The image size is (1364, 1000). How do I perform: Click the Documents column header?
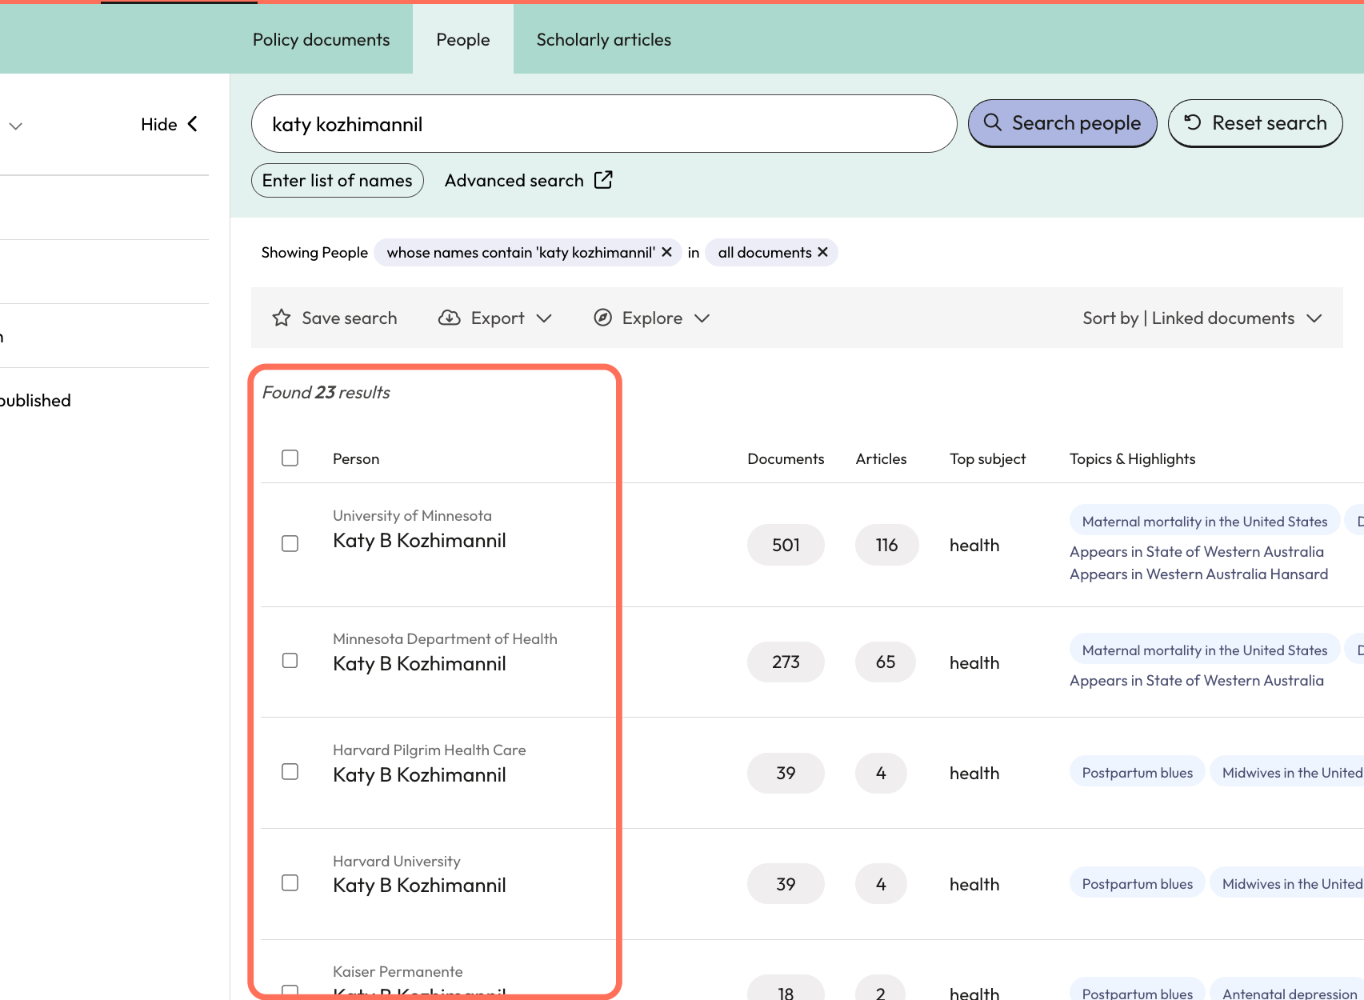click(786, 458)
